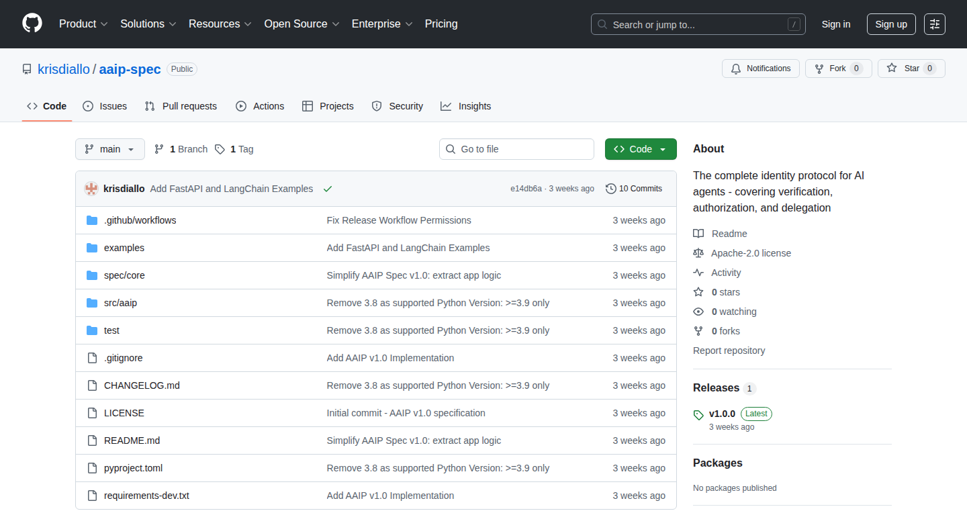Open the Product dropdown menu

pyautogui.click(x=83, y=24)
